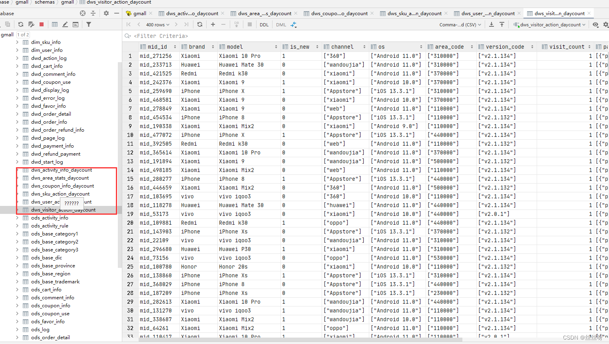This screenshot has width=609, height=344.
Task: Click the import data upload icon
Action: click(502, 24)
